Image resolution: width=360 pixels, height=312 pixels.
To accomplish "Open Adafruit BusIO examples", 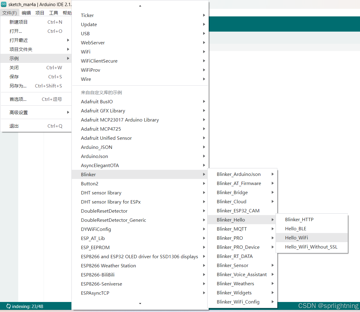I will 140,101.
